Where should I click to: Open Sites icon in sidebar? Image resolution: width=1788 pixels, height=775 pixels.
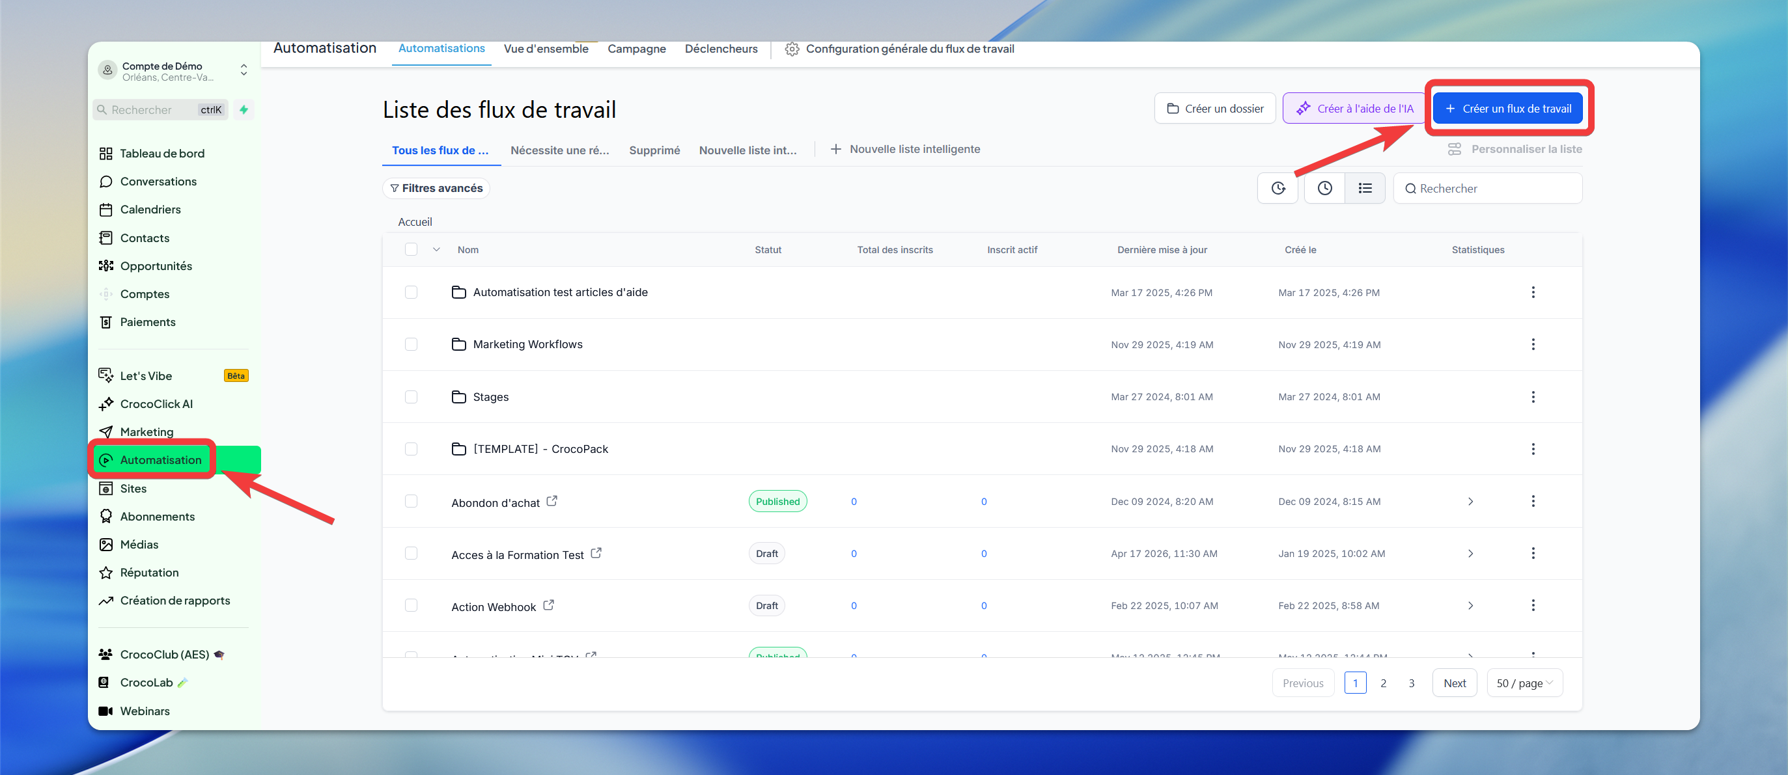coord(105,489)
